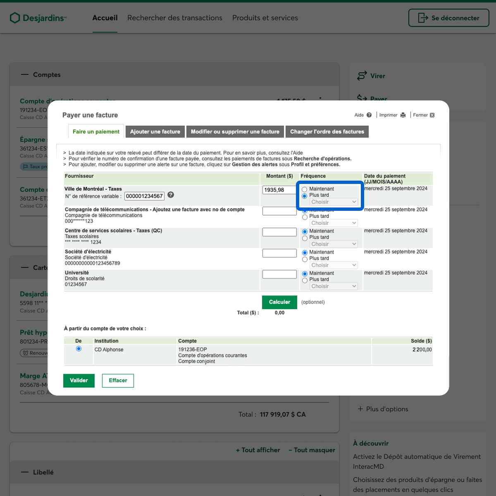Click the Calculer button

(x=279, y=302)
